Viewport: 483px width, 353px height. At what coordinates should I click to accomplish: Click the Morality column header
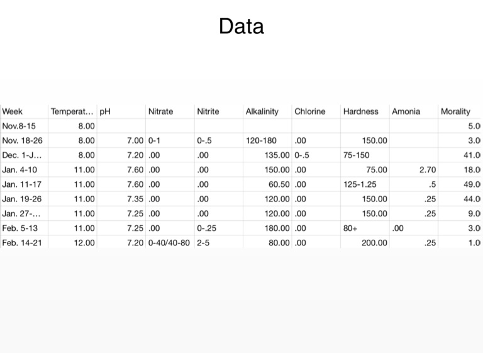tap(455, 111)
